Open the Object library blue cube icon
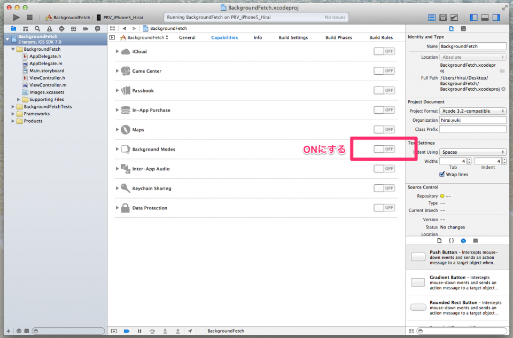 click(463, 241)
